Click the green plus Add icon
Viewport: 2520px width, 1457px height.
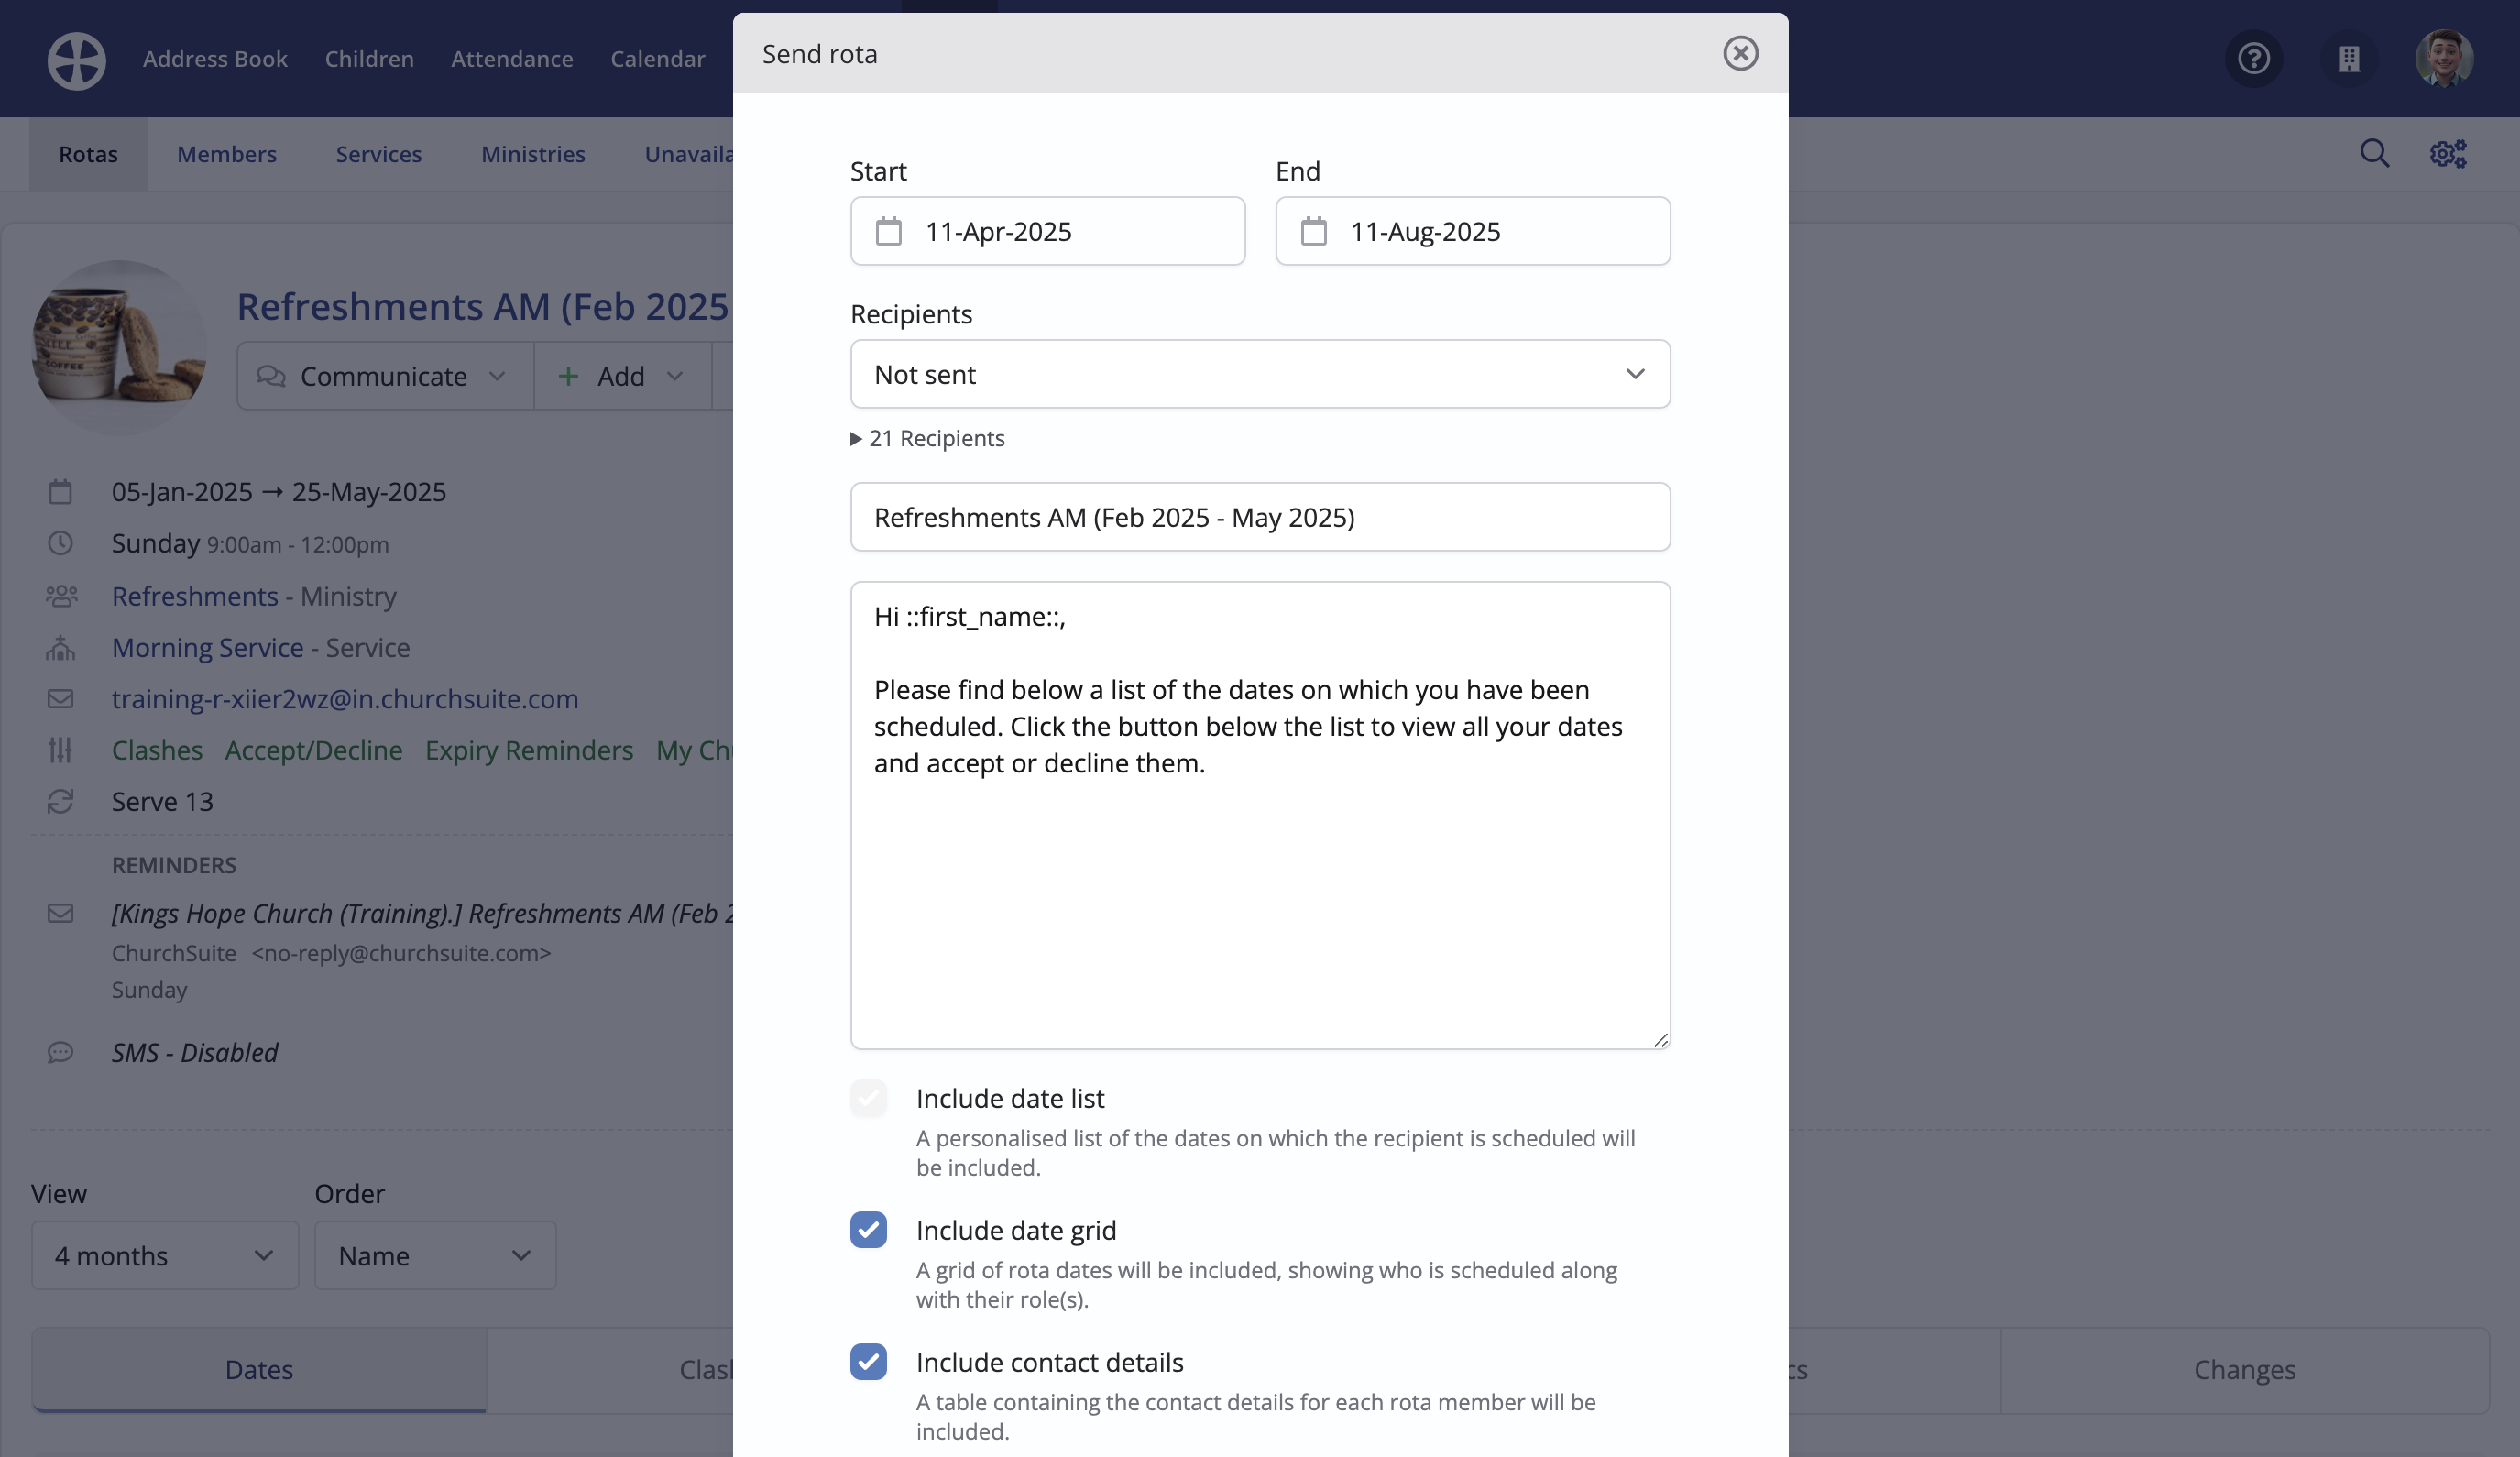[568, 376]
